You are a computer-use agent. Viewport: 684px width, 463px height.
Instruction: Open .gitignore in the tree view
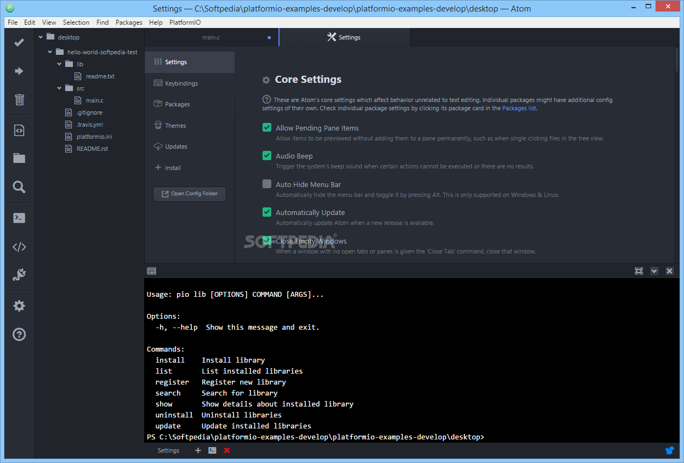click(x=89, y=112)
